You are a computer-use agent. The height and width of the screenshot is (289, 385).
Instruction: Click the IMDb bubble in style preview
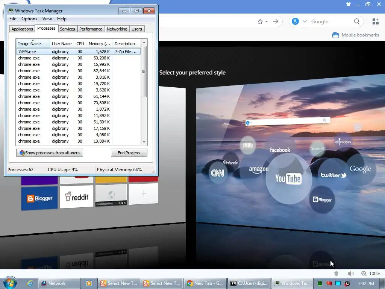point(248,145)
